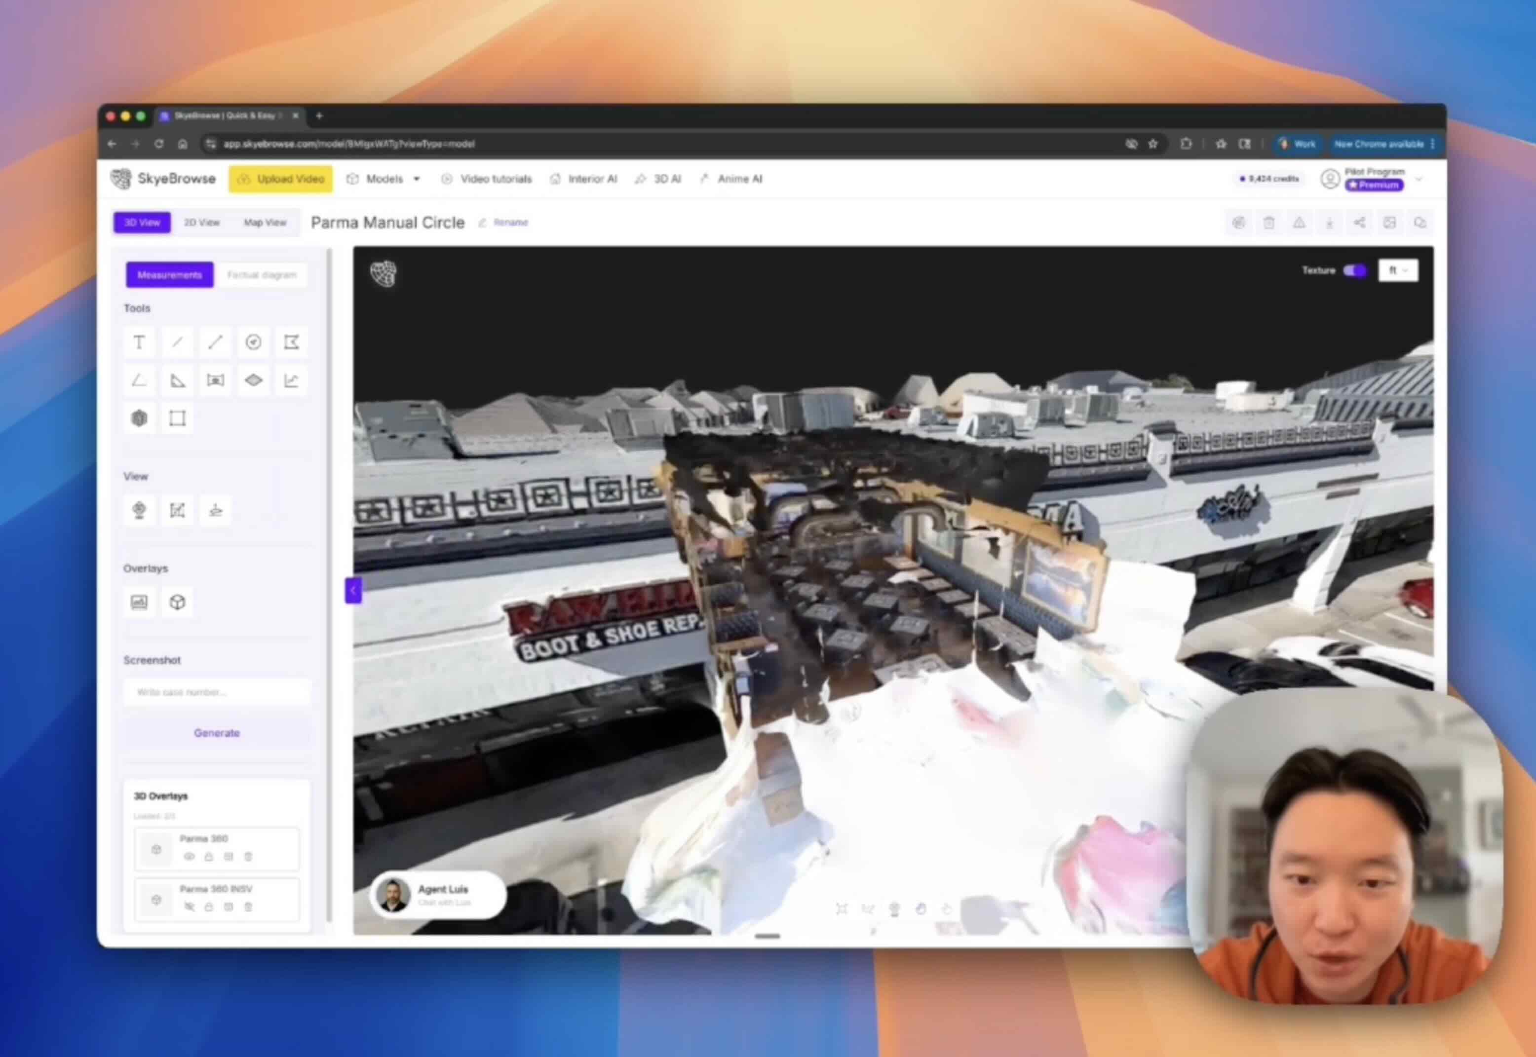Open the ft units dropdown
The height and width of the screenshot is (1057, 1536).
[1398, 270]
